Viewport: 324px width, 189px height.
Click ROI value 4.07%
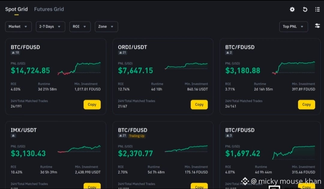(x=230, y=172)
